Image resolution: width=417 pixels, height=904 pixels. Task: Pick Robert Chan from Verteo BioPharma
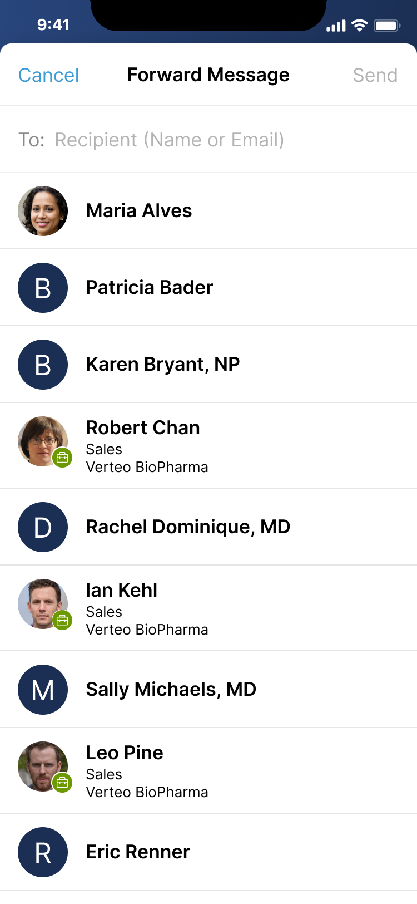coord(143,428)
